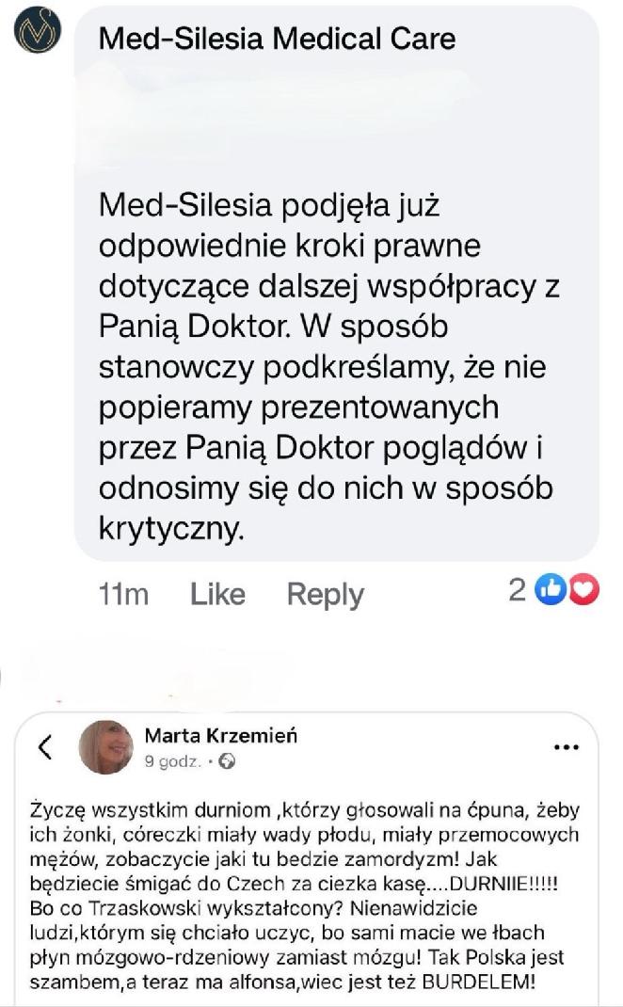Click the word 'DURNIIE!!!!!' in the post
Viewport: 623px width, 1007px height.
(x=503, y=884)
